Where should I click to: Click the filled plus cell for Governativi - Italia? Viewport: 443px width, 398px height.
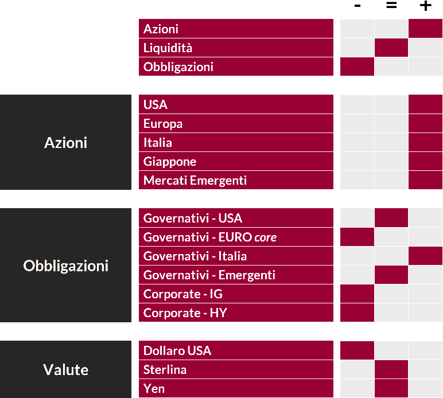[x=425, y=256]
